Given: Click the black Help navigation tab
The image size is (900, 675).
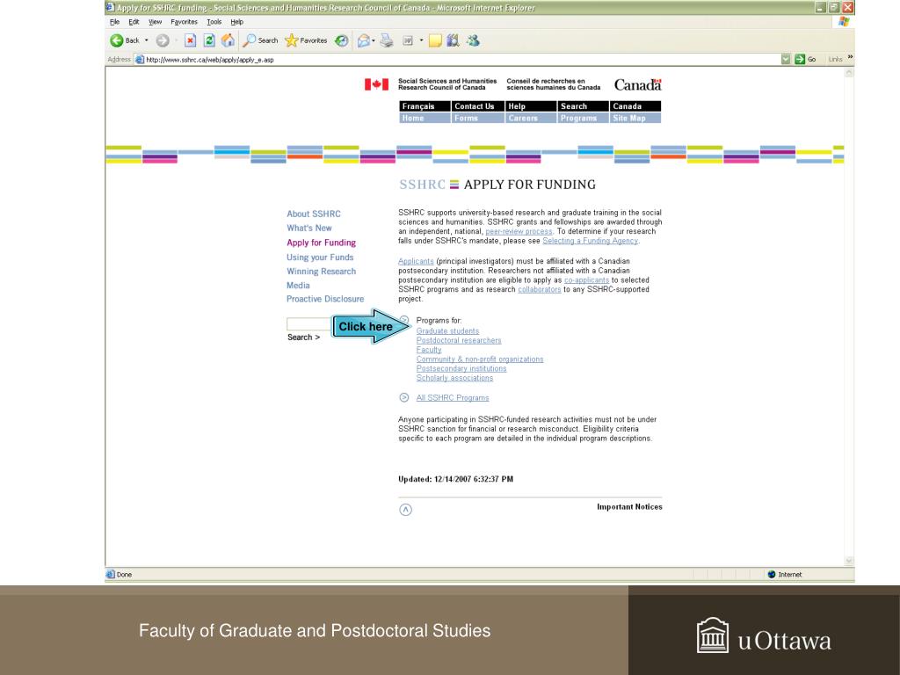Looking at the screenshot, I should pyautogui.click(x=531, y=106).
